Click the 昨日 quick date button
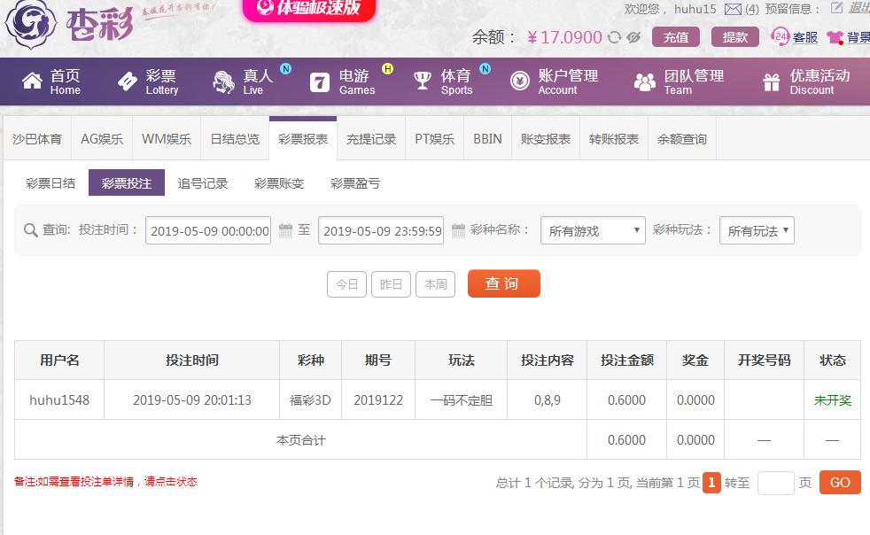Viewport: 870px width, 535px height. click(392, 284)
